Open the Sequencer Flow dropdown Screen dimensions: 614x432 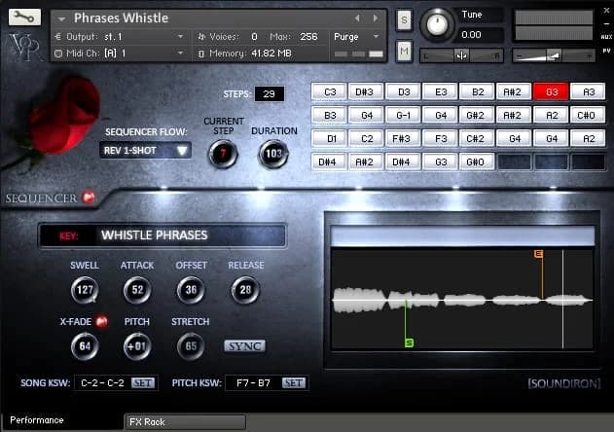(x=146, y=150)
